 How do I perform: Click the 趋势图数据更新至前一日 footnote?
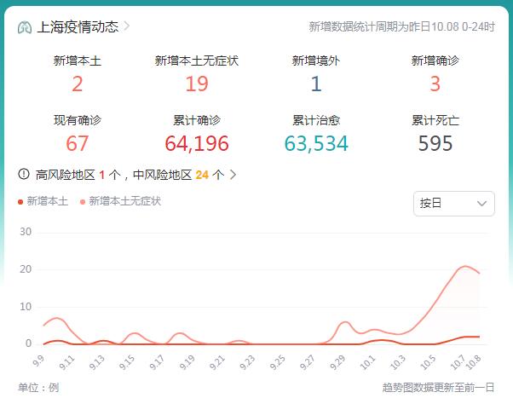(438, 388)
